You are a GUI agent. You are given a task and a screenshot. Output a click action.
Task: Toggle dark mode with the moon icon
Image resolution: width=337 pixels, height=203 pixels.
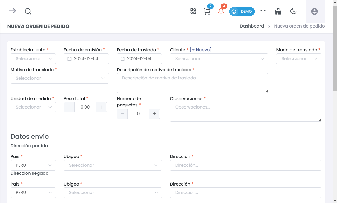[x=293, y=11]
